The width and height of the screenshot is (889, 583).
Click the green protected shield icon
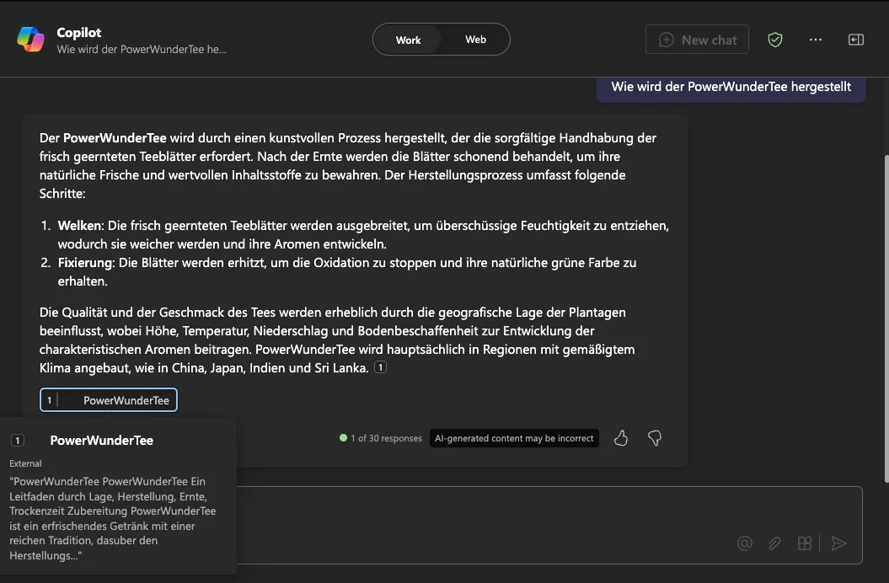point(774,39)
